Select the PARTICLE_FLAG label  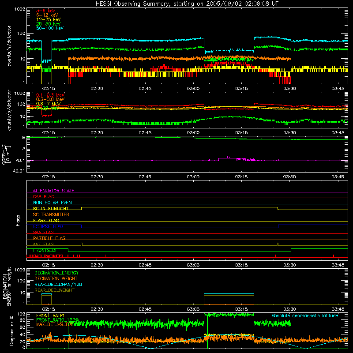tap(49, 238)
